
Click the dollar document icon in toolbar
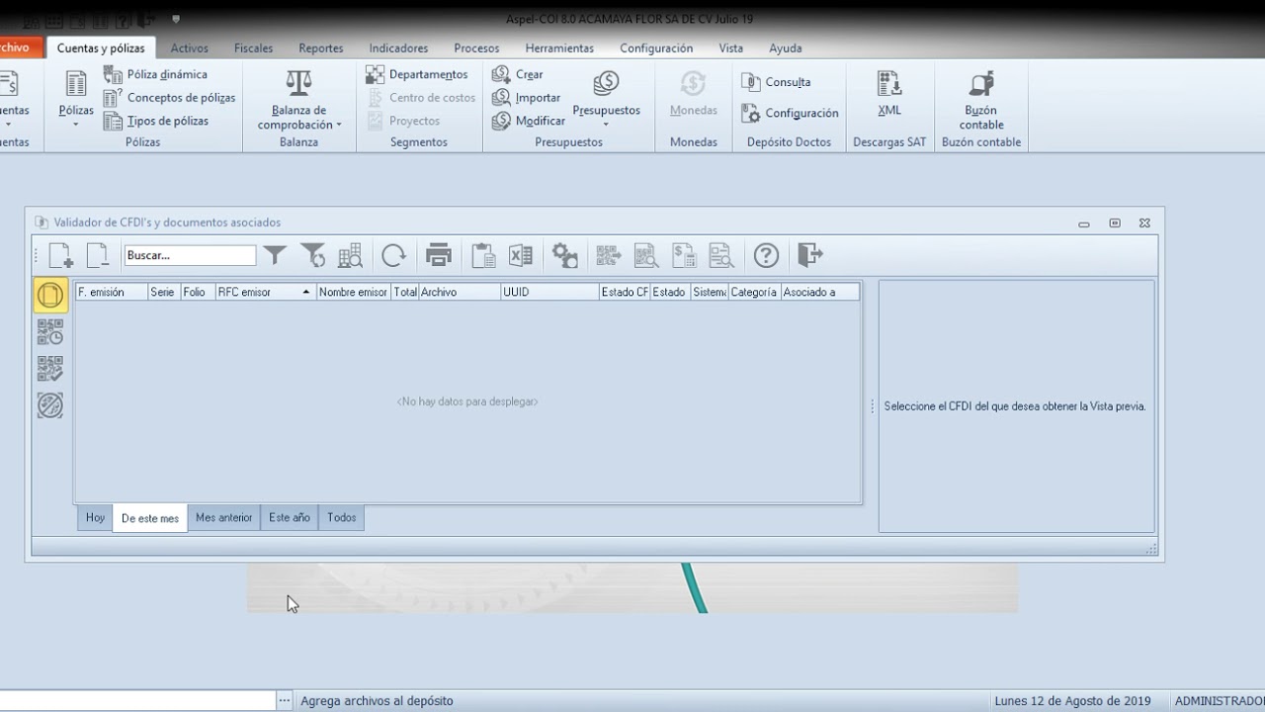point(684,255)
